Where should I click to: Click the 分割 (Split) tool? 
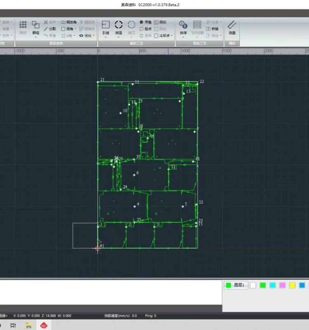(x=49, y=29)
